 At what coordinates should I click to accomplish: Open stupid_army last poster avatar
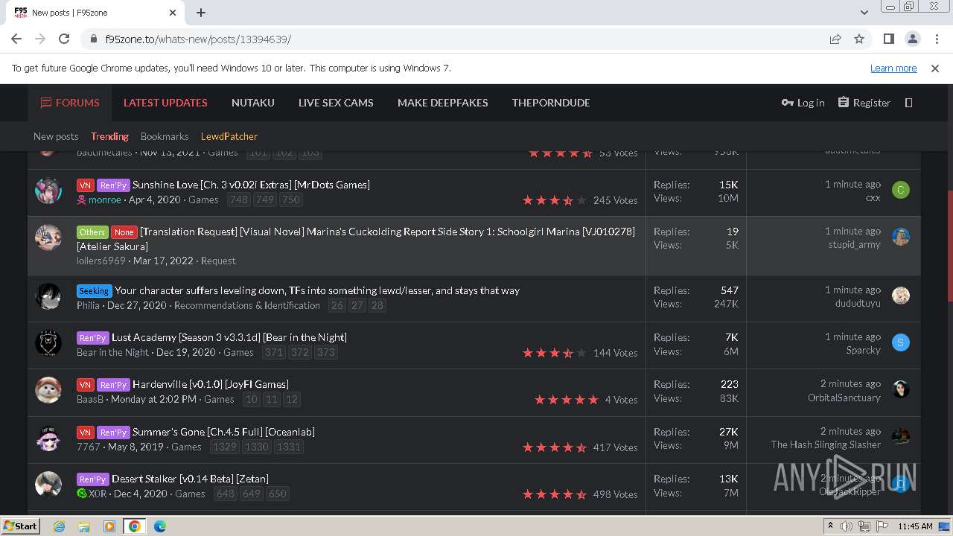point(901,237)
